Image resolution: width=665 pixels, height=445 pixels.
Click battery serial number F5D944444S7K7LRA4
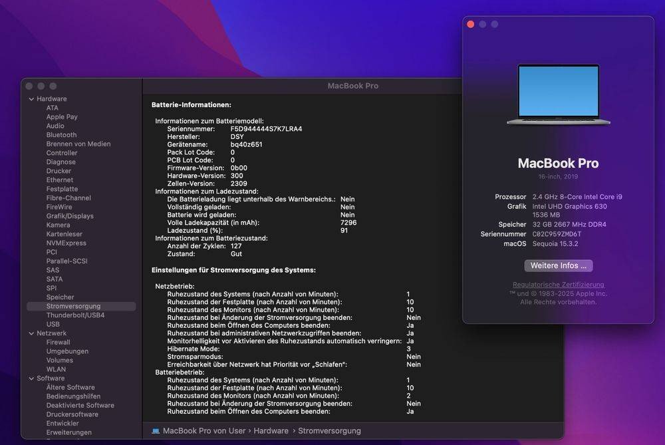267,129
